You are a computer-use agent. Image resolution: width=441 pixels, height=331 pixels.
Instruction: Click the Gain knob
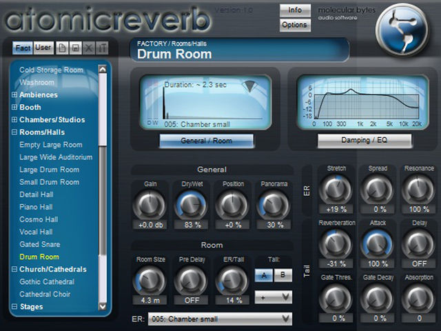pyautogui.click(x=150, y=205)
